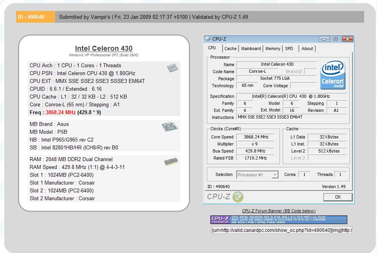Click the CPU-Z title bar app icon
Viewport: 377px width, 253px height.
[208, 39]
